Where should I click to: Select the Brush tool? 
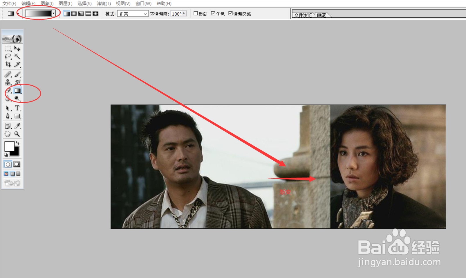(17, 74)
